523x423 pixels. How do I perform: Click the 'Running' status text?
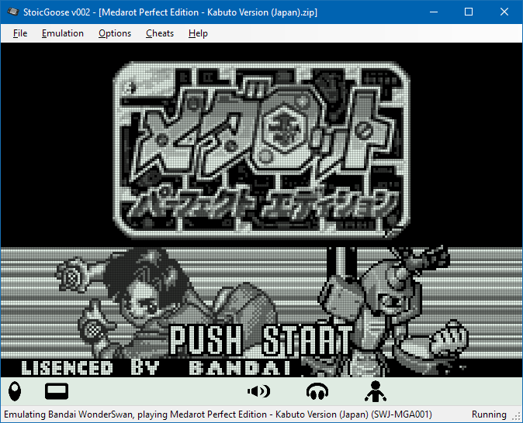[489, 414]
